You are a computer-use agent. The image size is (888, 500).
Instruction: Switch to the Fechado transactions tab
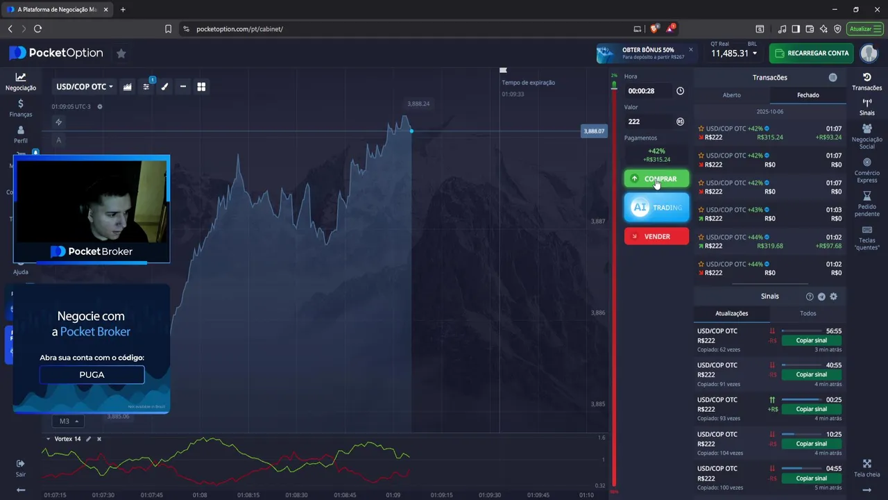808,95
